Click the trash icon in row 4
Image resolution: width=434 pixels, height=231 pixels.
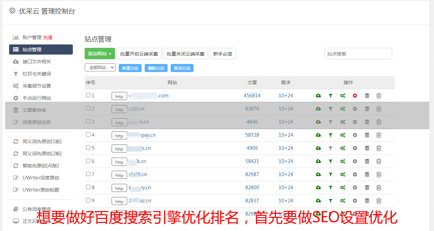click(379, 135)
